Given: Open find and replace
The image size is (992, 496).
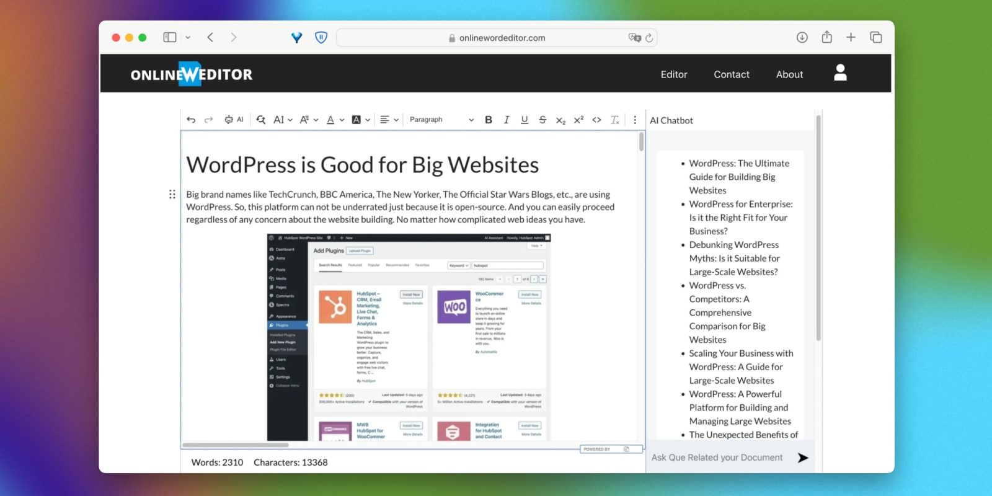Looking at the screenshot, I should pyautogui.click(x=261, y=120).
